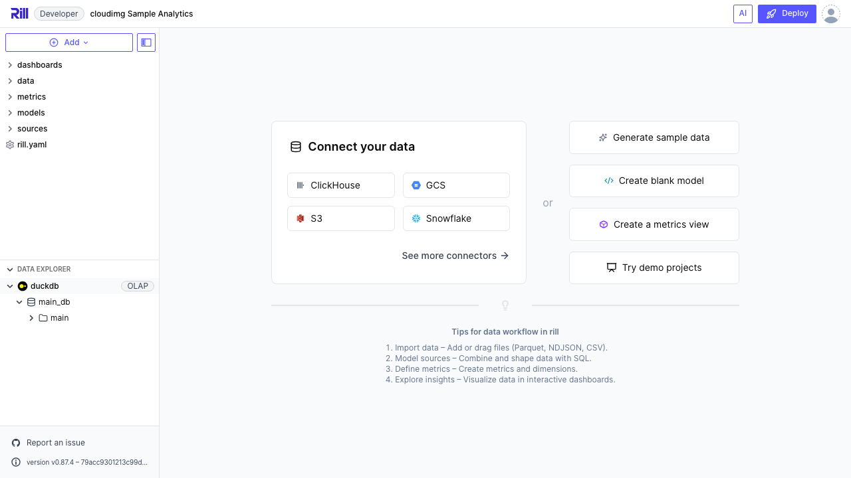This screenshot has height=478, width=851.
Task: Collapse the duckdb connector
Action: click(x=10, y=286)
